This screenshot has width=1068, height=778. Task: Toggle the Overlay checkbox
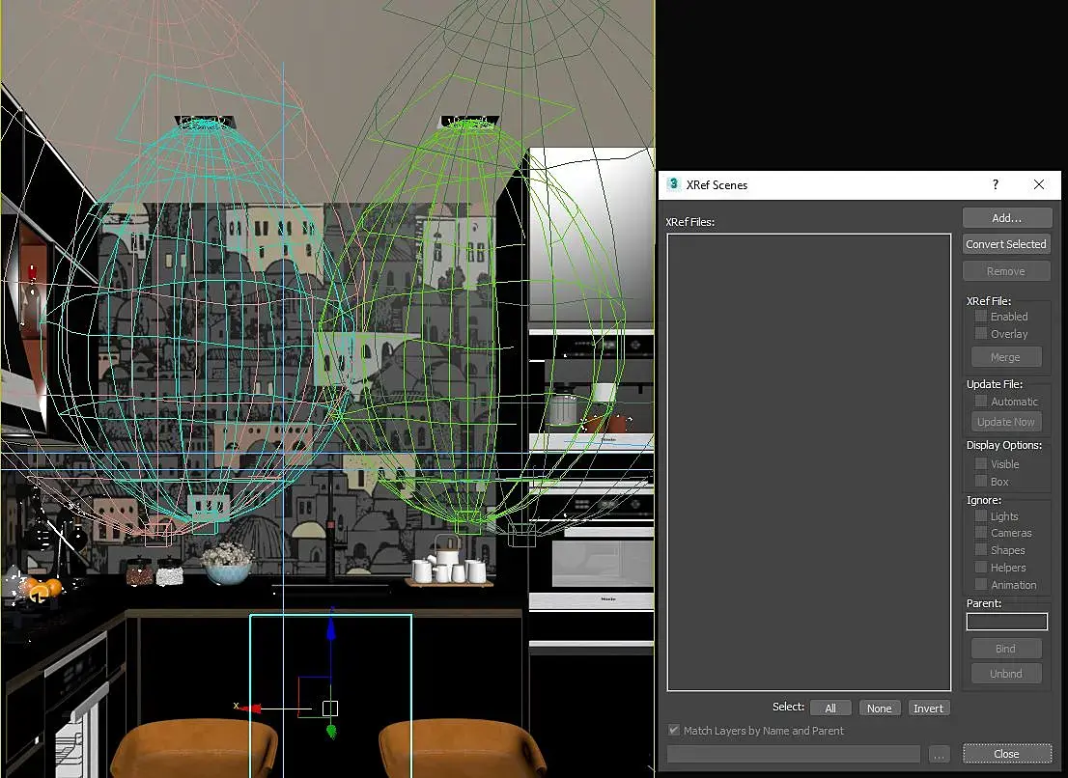[x=981, y=334]
